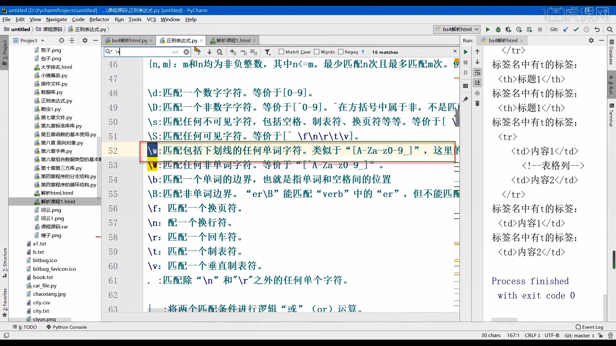
Task: Run bs4解析html with the green Run button
Action: [488, 29]
